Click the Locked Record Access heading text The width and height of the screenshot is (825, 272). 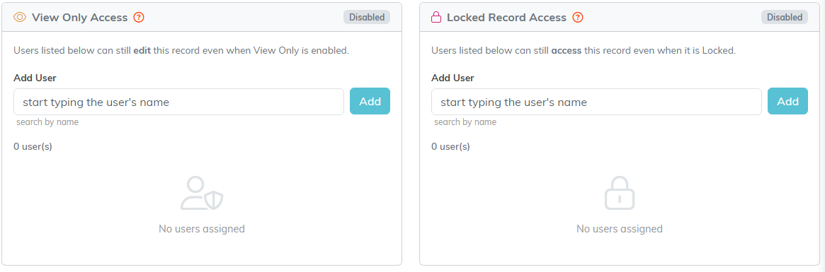[506, 18]
